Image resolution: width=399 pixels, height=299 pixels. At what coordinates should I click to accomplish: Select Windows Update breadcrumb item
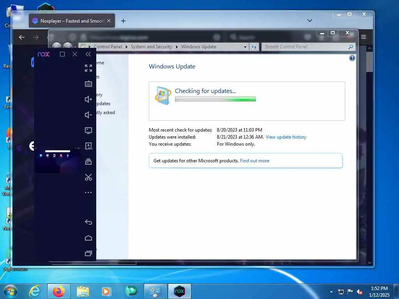point(199,47)
